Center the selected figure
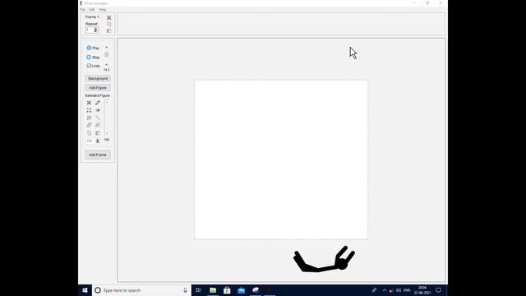The height and width of the screenshot is (296, 526). coord(89,110)
